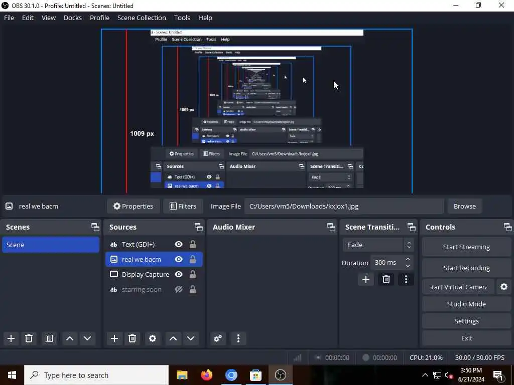
Task: Toggle visibility of Text (GDI+) source
Action: click(179, 244)
